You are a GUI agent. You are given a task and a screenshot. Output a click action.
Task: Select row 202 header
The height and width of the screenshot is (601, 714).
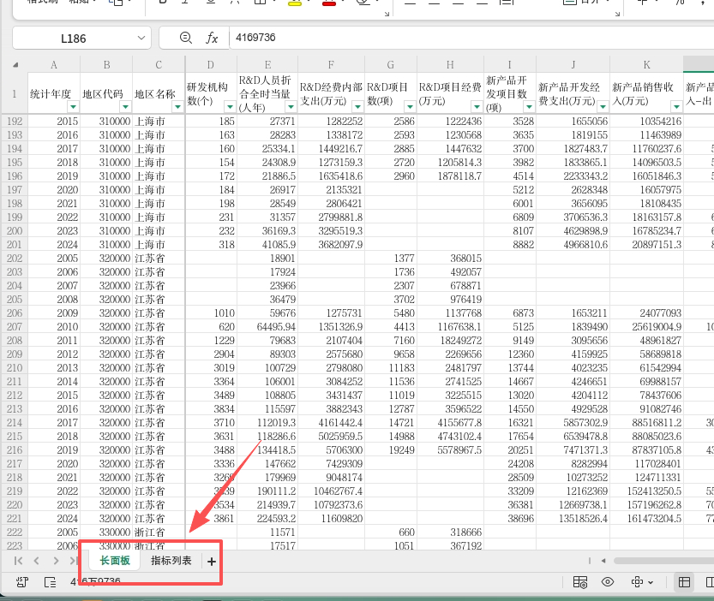pos(15,258)
